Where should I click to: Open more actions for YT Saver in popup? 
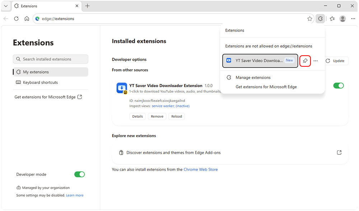tap(316, 61)
